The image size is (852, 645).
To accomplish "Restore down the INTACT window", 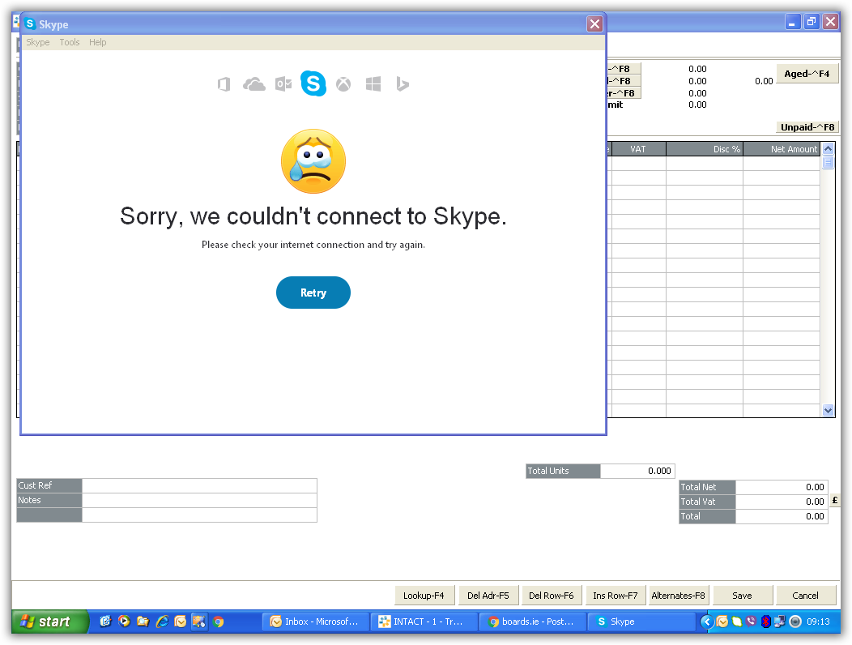I will tap(812, 22).
